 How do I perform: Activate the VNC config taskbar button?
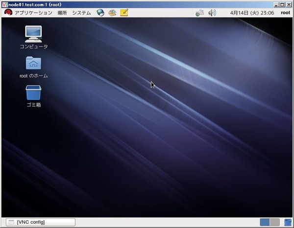click(x=41, y=222)
